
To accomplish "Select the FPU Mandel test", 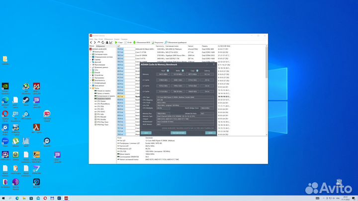I will point(101,117).
